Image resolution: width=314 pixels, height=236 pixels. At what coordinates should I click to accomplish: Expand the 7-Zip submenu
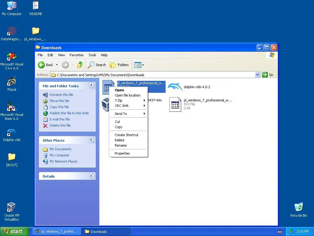pyautogui.click(x=128, y=100)
